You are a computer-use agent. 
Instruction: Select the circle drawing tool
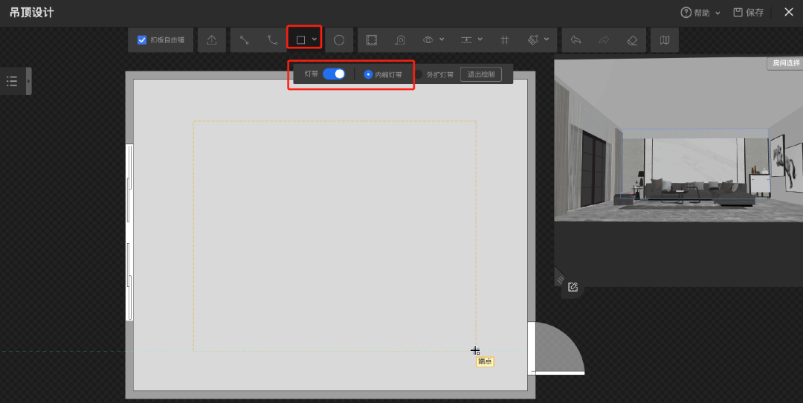point(339,40)
